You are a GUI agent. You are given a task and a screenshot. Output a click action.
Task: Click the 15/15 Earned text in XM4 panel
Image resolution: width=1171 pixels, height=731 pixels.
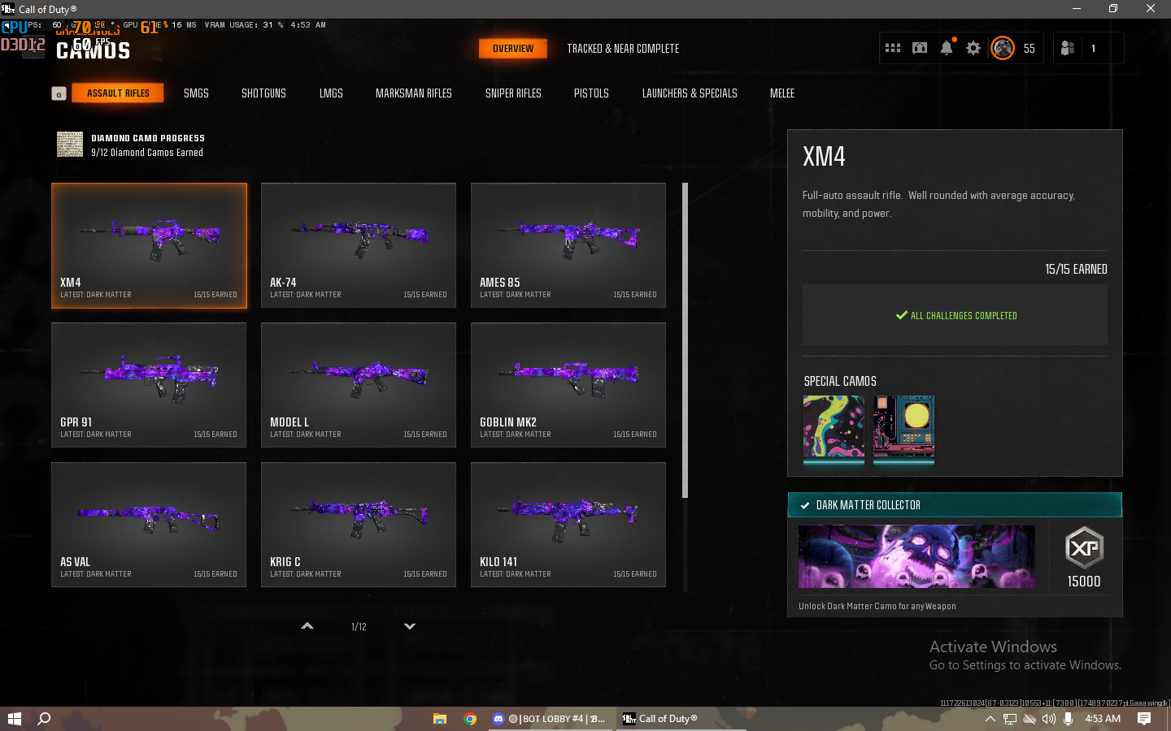pyautogui.click(x=1076, y=270)
